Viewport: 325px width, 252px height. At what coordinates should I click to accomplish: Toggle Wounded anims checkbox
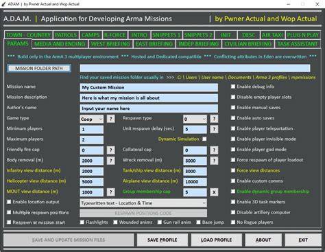[x=115, y=222]
